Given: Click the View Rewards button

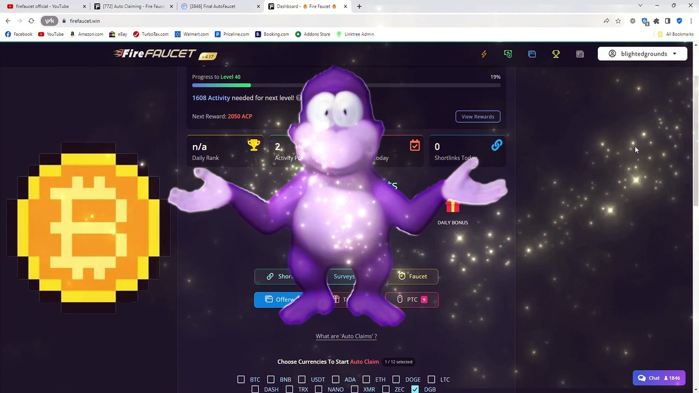Looking at the screenshot, I should [x=478, y=116].
